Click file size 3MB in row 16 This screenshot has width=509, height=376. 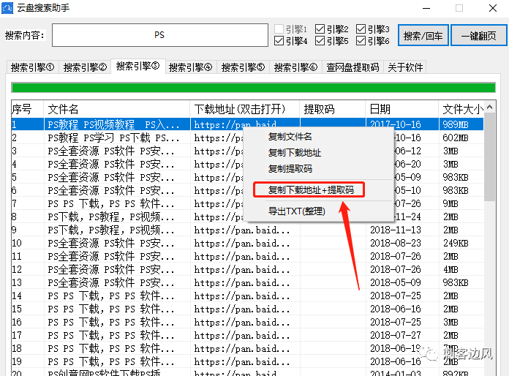click(x=450, y=322)
